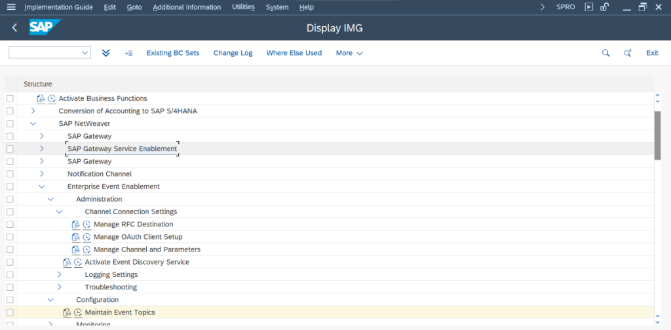Viewport: 671px width, 330px height.
Task: Run clock activity icon for Activate Business Functions
Action: tap(52, 98)
